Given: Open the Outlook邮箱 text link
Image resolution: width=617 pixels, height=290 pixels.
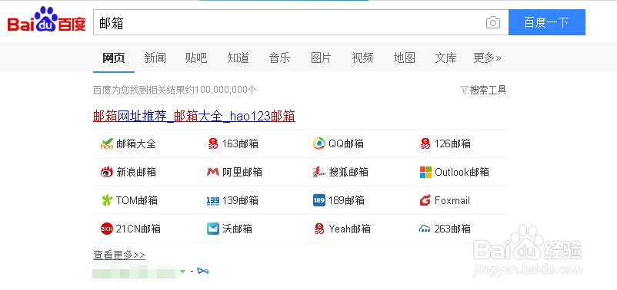Looking at the screenshot, I should pyautogui.click(x=462, y=172).
